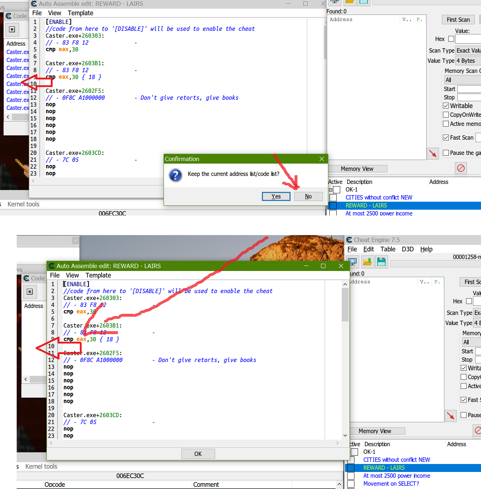The image size is (481, 489).
Task: Click the Comment column header
Action: point(206,484)
